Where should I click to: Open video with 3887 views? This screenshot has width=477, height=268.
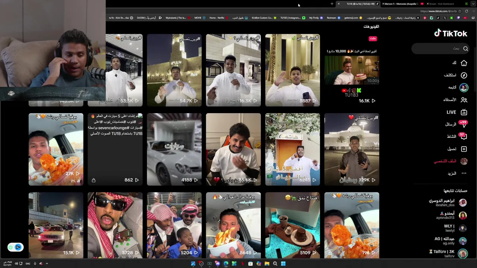pyautogui.click(x=293, y=70)
